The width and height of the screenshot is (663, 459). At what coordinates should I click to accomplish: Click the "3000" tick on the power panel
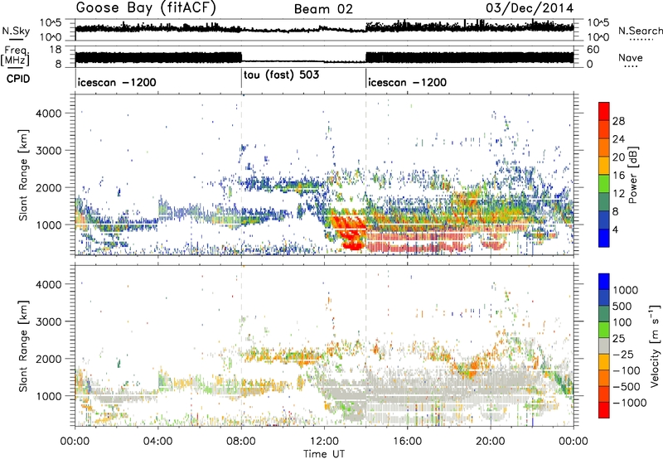[x=48, y=151]
